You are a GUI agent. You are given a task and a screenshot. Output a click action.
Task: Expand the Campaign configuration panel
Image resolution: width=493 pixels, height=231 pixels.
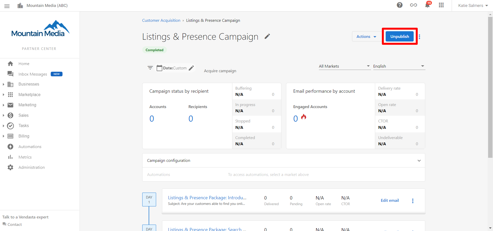[283, 161]
